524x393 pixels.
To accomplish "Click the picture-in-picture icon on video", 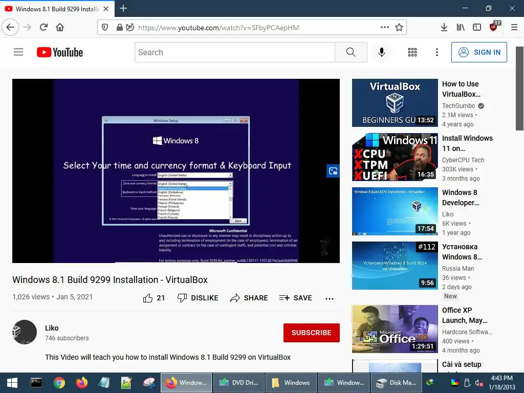I will [x=333, y=171].
